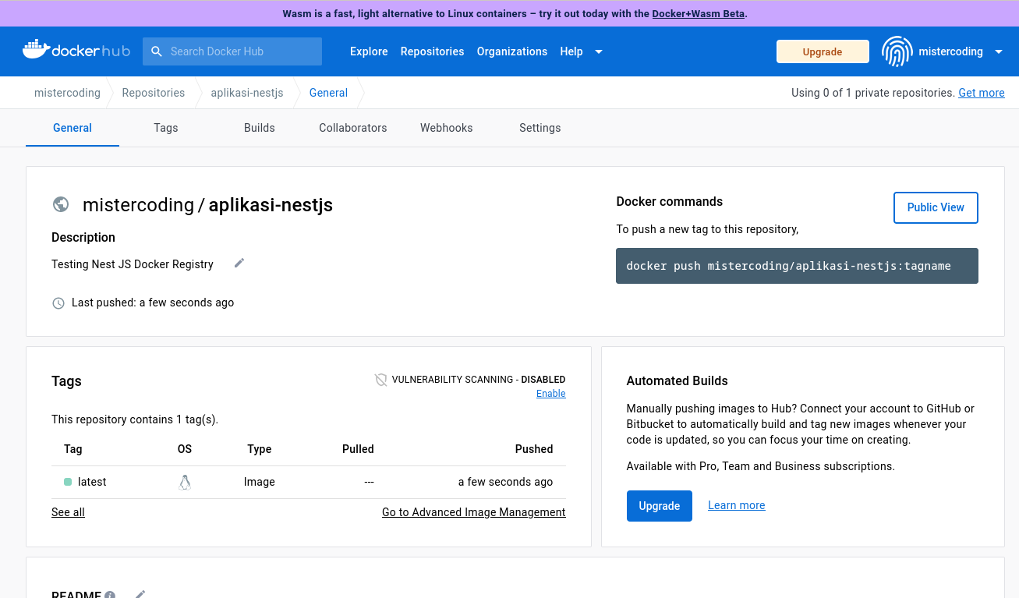Click the yellow Upgrade button in header
1019x598 pixels.
point(823,51)
